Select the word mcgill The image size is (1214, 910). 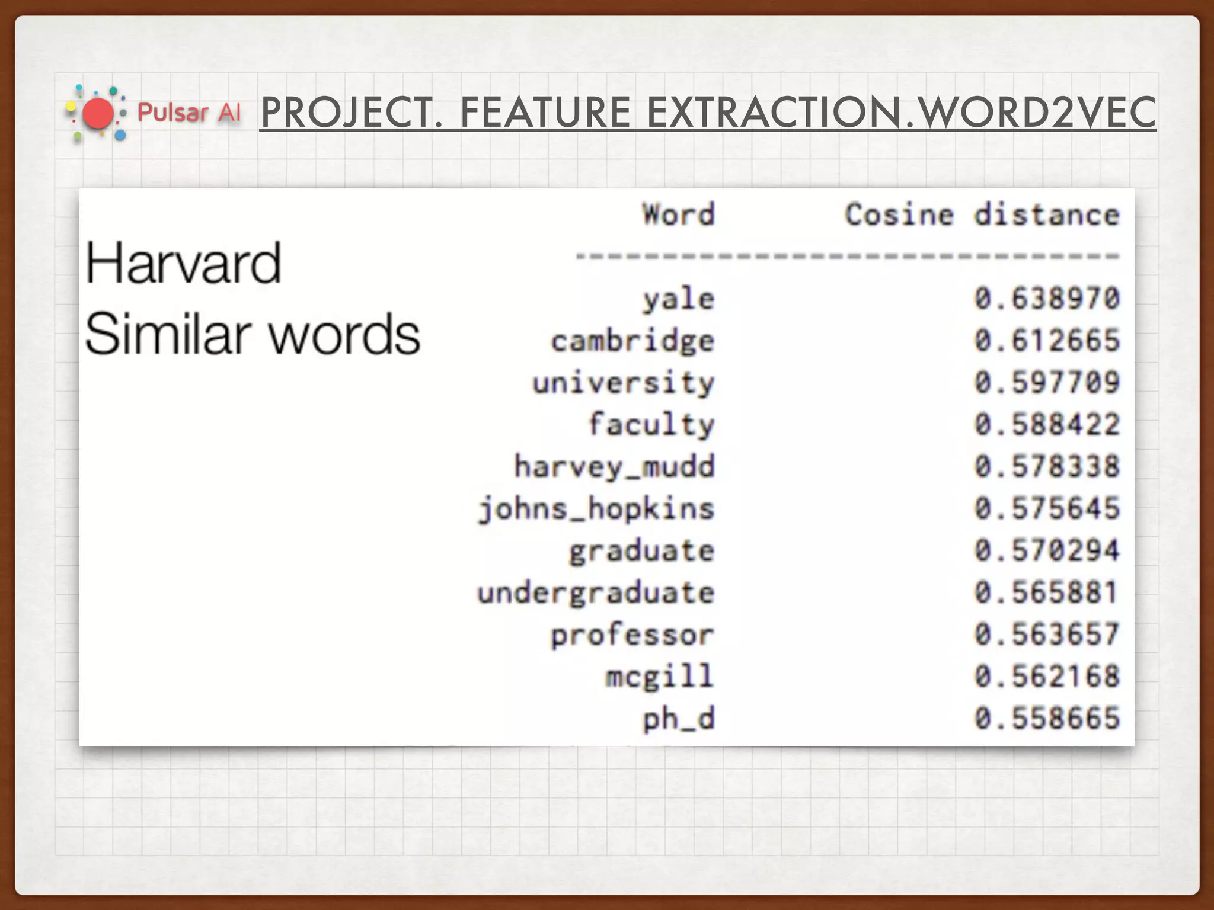[660, 677]
